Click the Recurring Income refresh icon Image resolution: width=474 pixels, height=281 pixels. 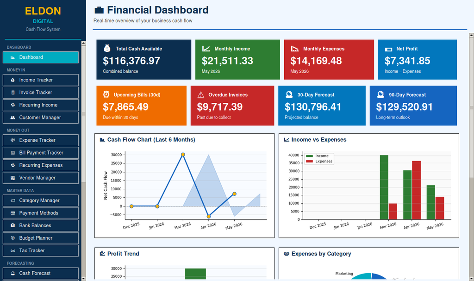[x=12, y=105]
